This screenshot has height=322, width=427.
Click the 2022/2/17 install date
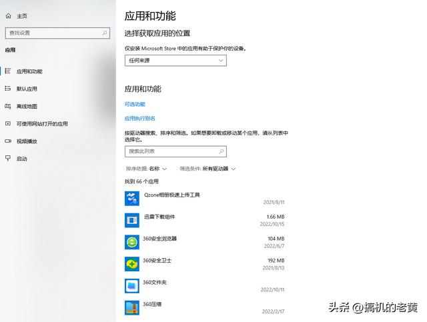click(273, 311)
